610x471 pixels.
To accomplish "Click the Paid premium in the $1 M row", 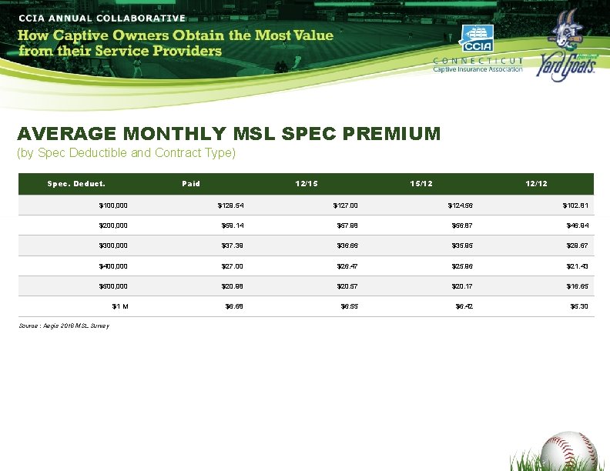I will [x=234, y=306].
